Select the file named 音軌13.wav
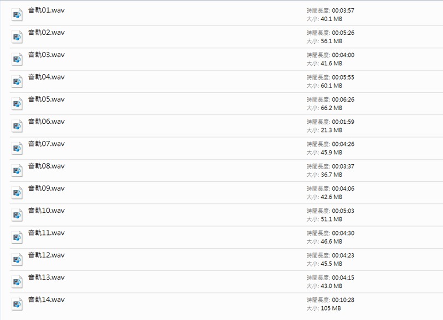The height and width of the screenshot is (320, 443). pyautogui.click(x=47, y=277)
